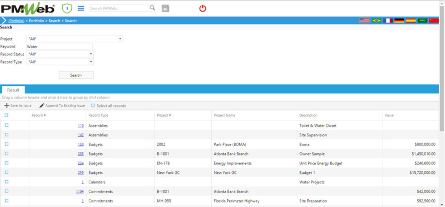Expand the breadcrumb chevron arrow

pos(4,20)
